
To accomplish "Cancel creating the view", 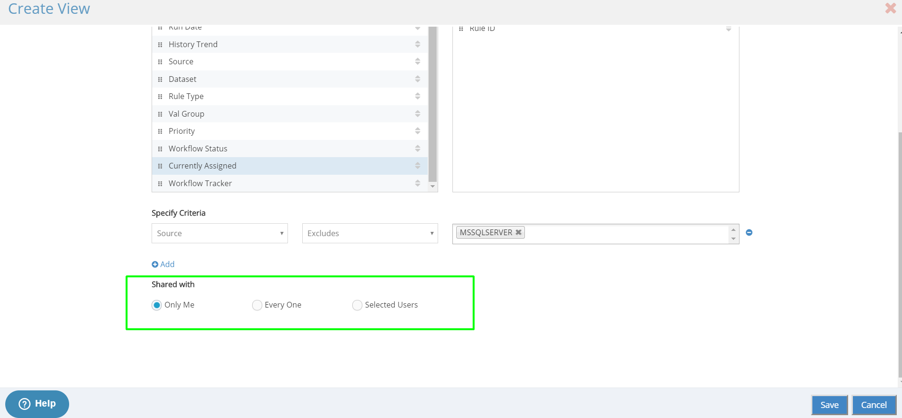I will [874, 405].
